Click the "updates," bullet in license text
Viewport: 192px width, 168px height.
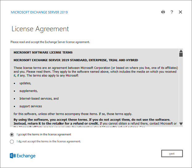(25, 83)
